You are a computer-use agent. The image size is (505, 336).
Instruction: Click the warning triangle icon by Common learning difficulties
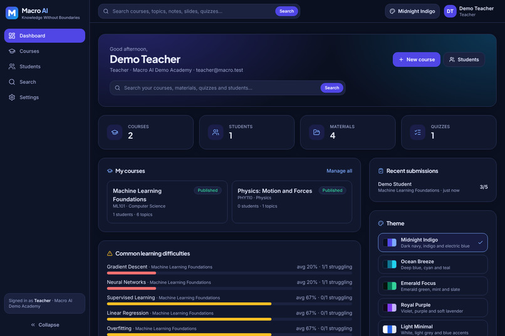coord(110,253)
